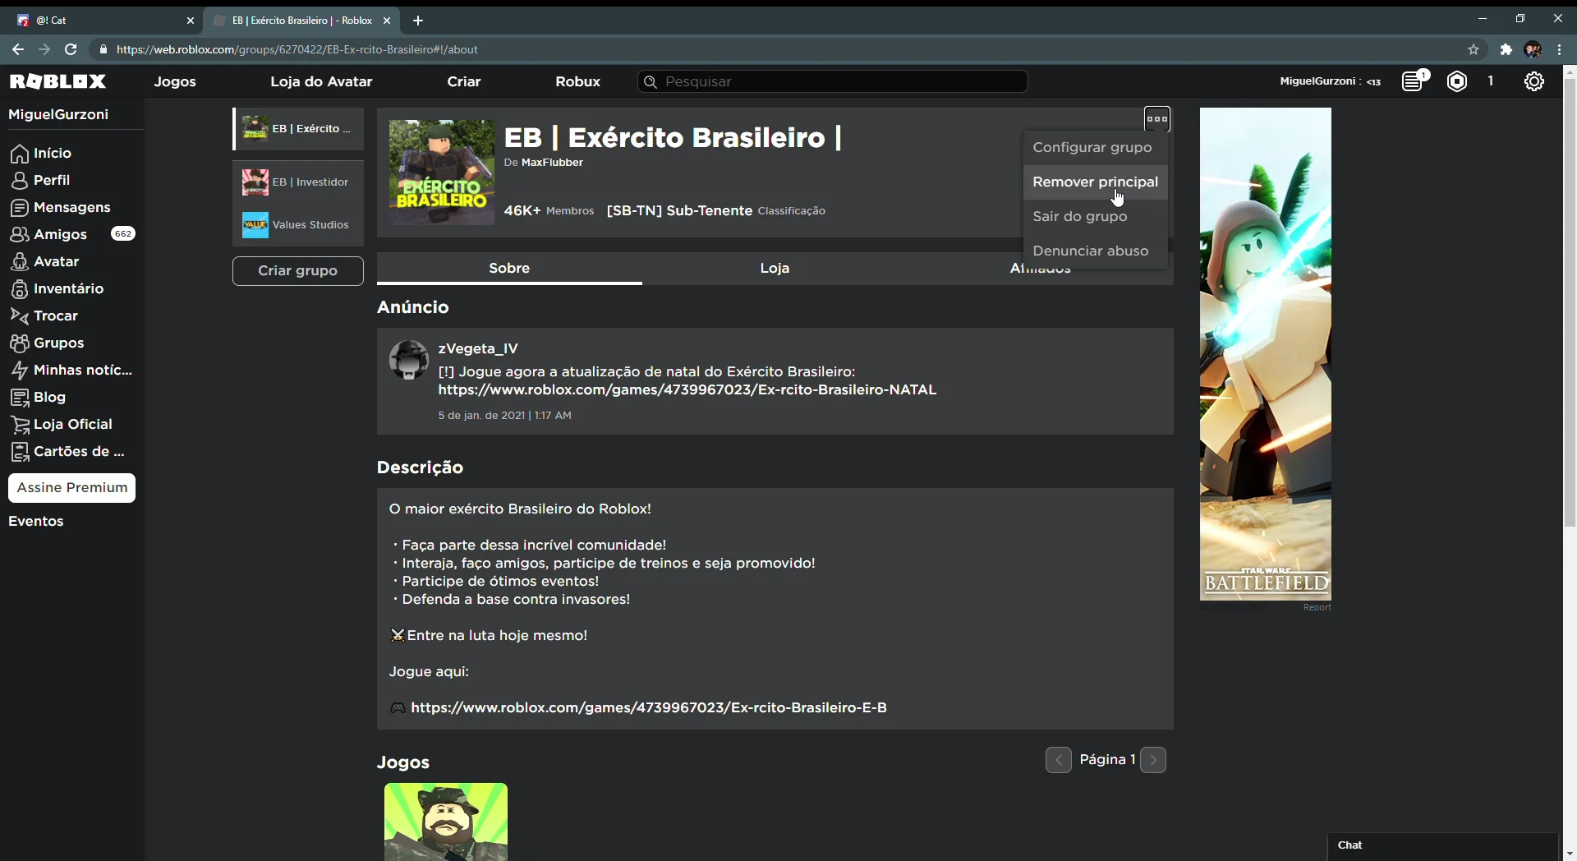
Task: Open Avatar in the sidebar
Action: [x=45, y=261]
